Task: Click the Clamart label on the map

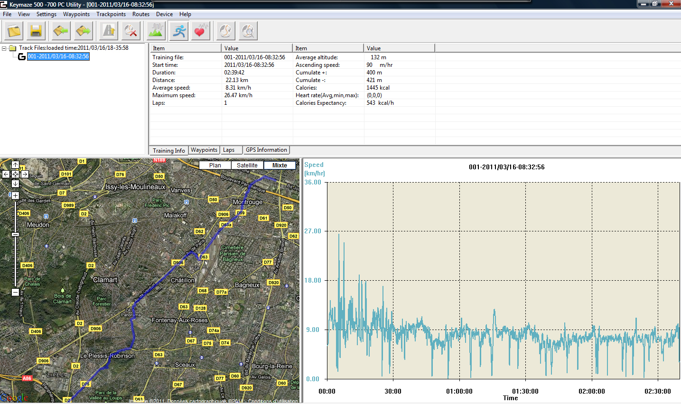Action: (105, 280)
